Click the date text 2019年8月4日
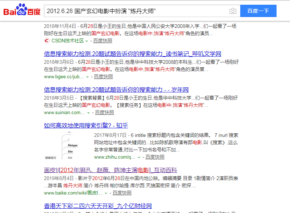This screenshot has height=213, width=290. pos(59,178)
